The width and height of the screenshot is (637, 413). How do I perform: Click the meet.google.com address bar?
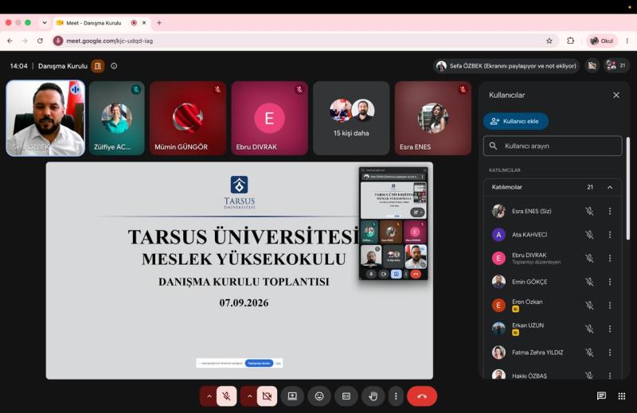305,41
